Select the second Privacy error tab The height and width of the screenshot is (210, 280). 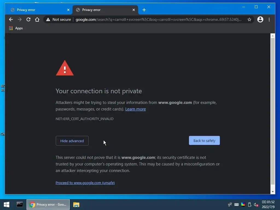tap(105, 10)
